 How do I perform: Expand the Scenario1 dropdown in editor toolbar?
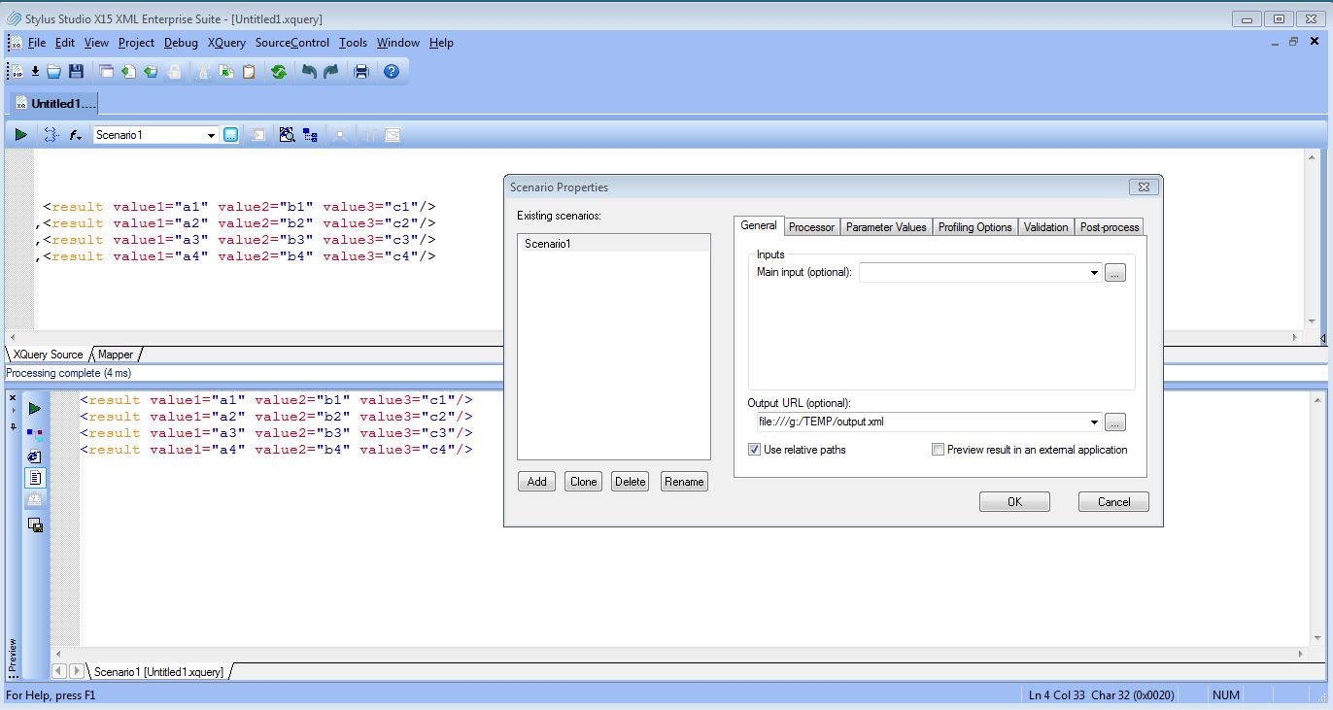coord(211,136)
